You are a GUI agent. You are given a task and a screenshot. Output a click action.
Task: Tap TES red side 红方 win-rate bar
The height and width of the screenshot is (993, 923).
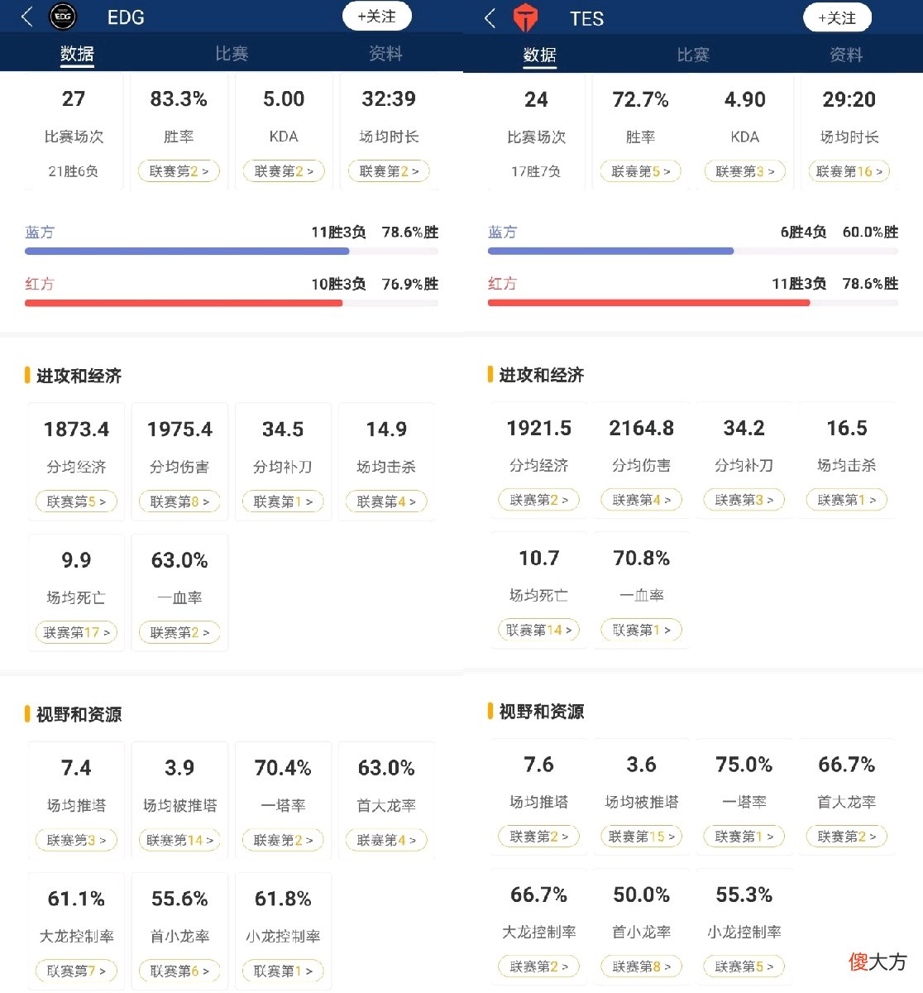693,303
